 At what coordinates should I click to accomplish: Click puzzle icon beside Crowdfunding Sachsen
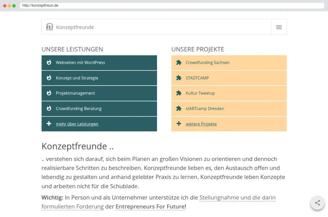(179, 62)
